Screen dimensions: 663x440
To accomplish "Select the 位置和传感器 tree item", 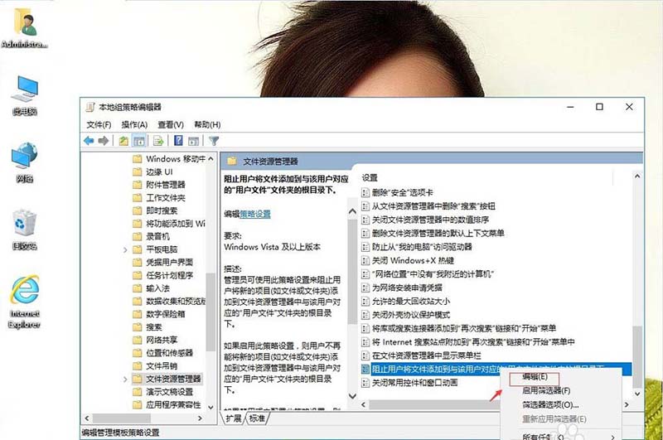I will pyautogui.click(x=170, y=353).
